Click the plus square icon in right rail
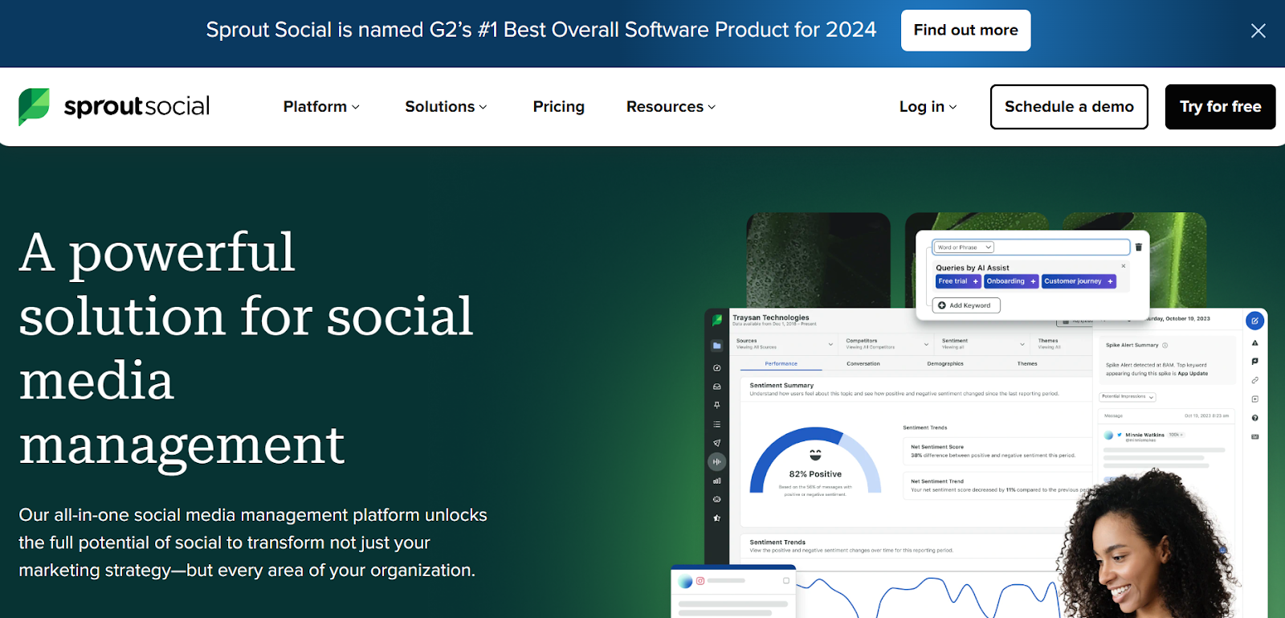The image size is (1285, 618). tap(1254, 399)
